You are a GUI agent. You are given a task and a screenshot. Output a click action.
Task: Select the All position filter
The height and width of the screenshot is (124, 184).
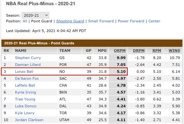(25, 21)
